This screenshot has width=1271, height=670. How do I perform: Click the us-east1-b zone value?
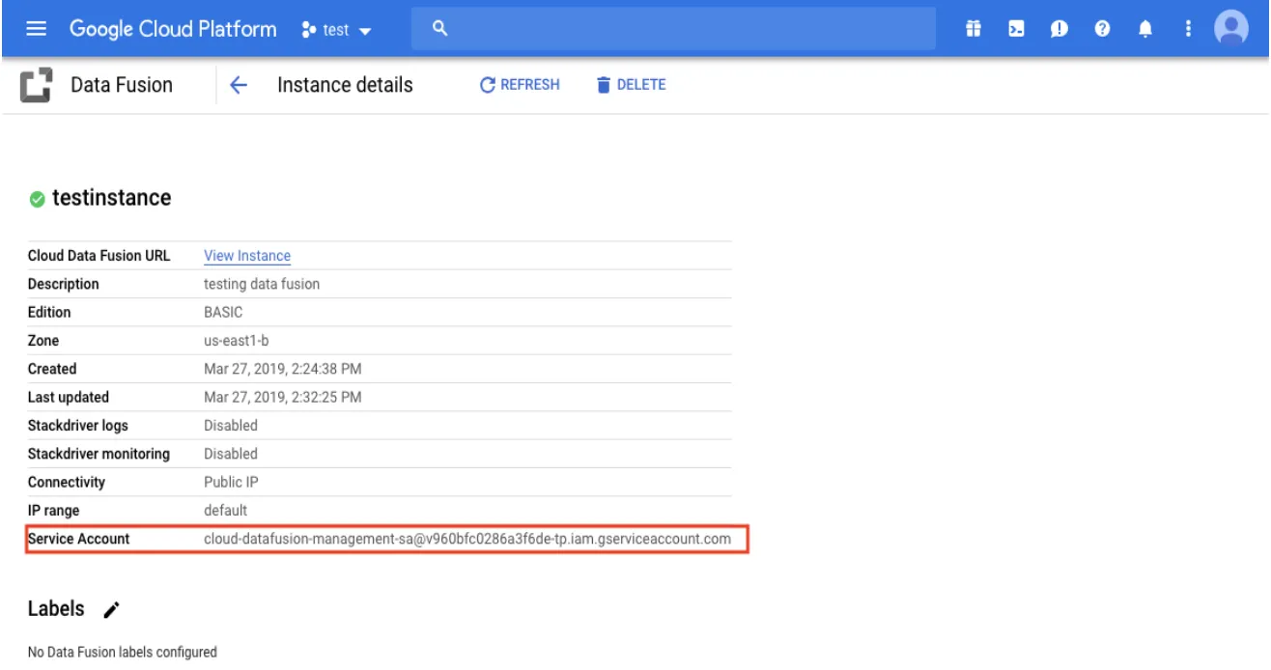[236, 341]
